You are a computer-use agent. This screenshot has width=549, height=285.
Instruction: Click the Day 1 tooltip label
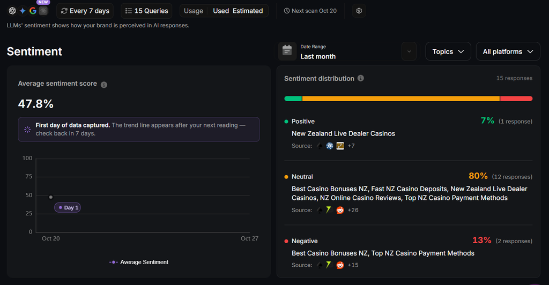68,208
